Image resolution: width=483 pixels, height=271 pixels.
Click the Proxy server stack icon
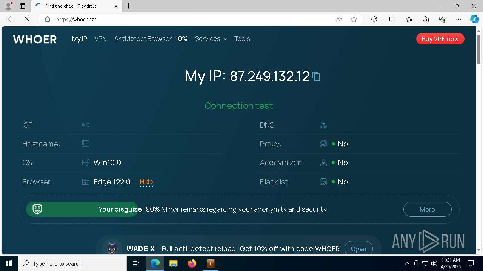tap(323, 144)
